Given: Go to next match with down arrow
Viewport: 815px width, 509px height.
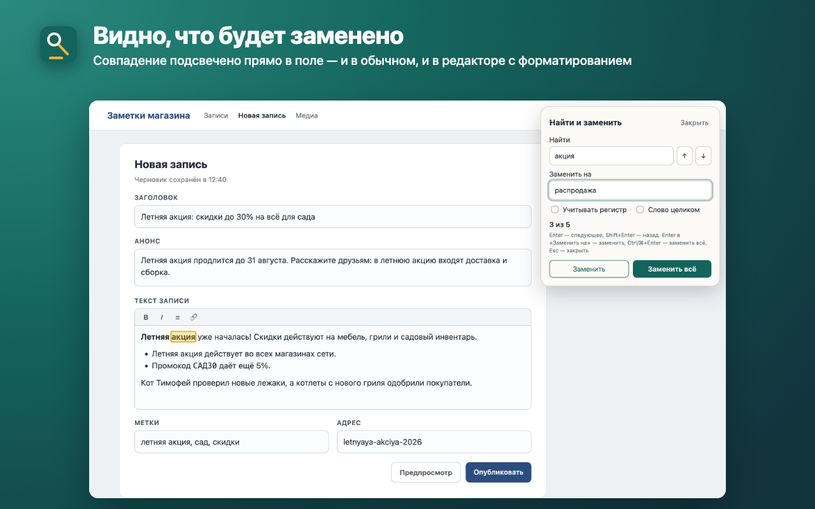Looking at the screenshot, I should tap(703, 156).
